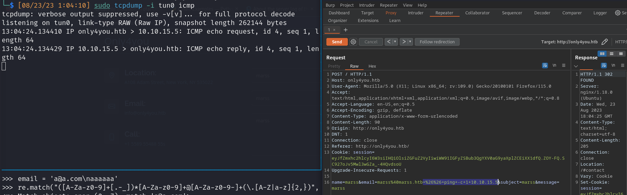Go back to previous request in history
This screenshot has height=195, width=627.
click(x=389, y=42)
